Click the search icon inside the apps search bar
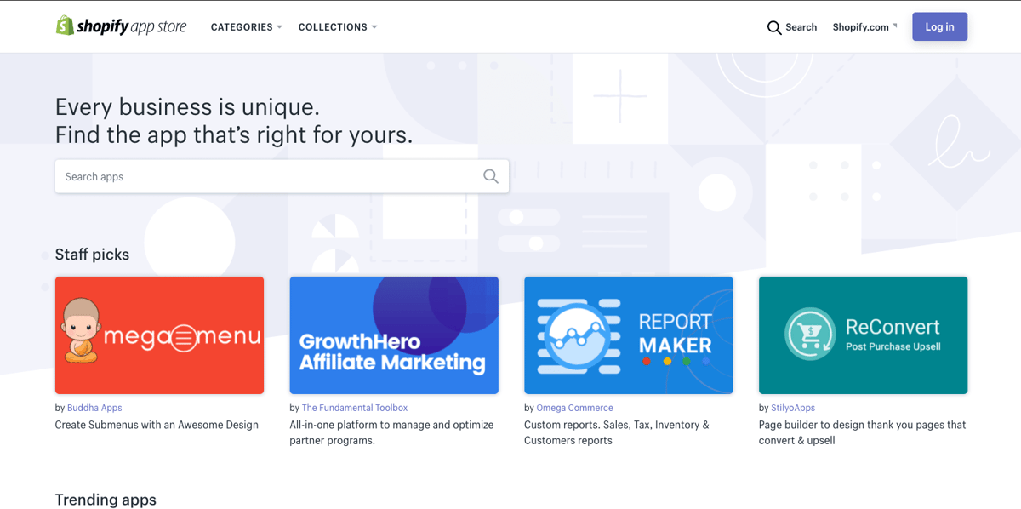The image size is (1021, 509). coord(491,175)
